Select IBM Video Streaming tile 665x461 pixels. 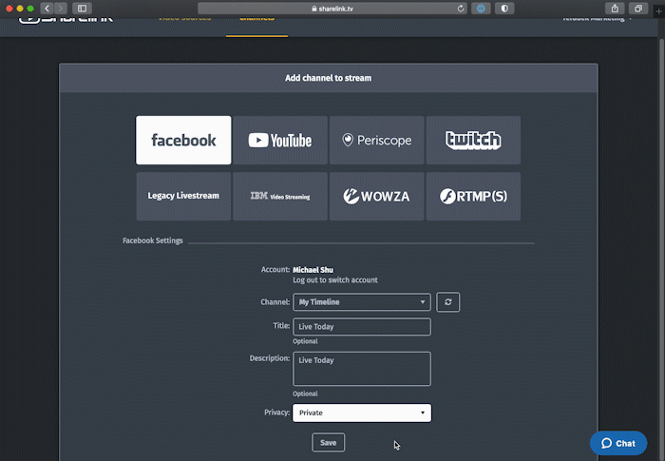point(280,196)
